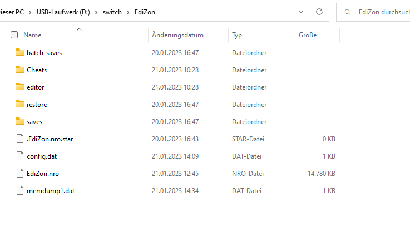Select the memdump1.dat file name
Screen dimensions: 410x246
51,191
